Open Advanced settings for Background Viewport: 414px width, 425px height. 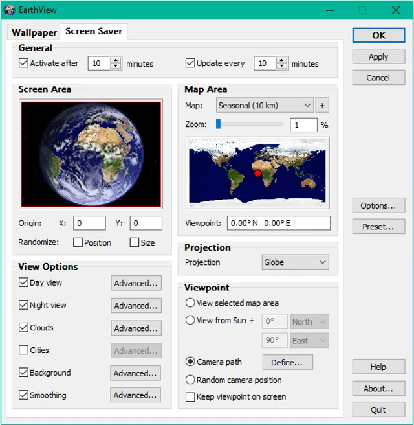pyautogui.click(x=135, y=373)
